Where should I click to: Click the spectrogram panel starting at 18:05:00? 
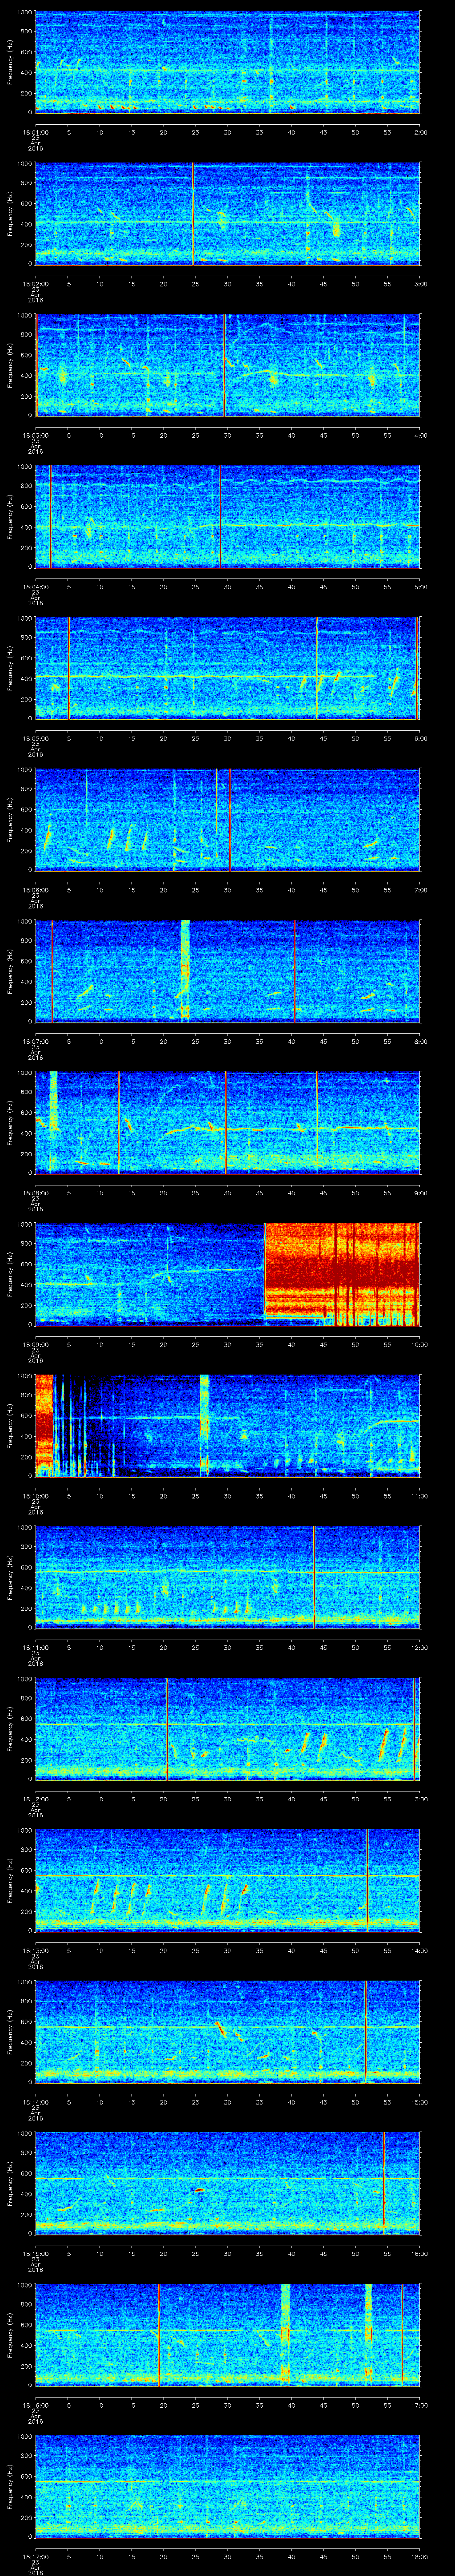(227, 668)
